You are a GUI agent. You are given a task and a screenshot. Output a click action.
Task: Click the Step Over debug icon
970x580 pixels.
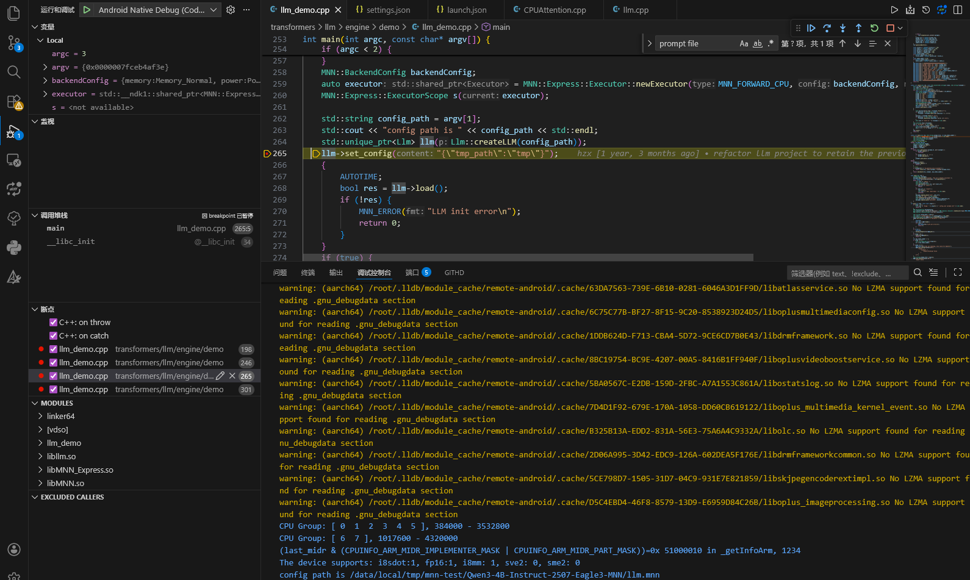(x=827, y=28)
